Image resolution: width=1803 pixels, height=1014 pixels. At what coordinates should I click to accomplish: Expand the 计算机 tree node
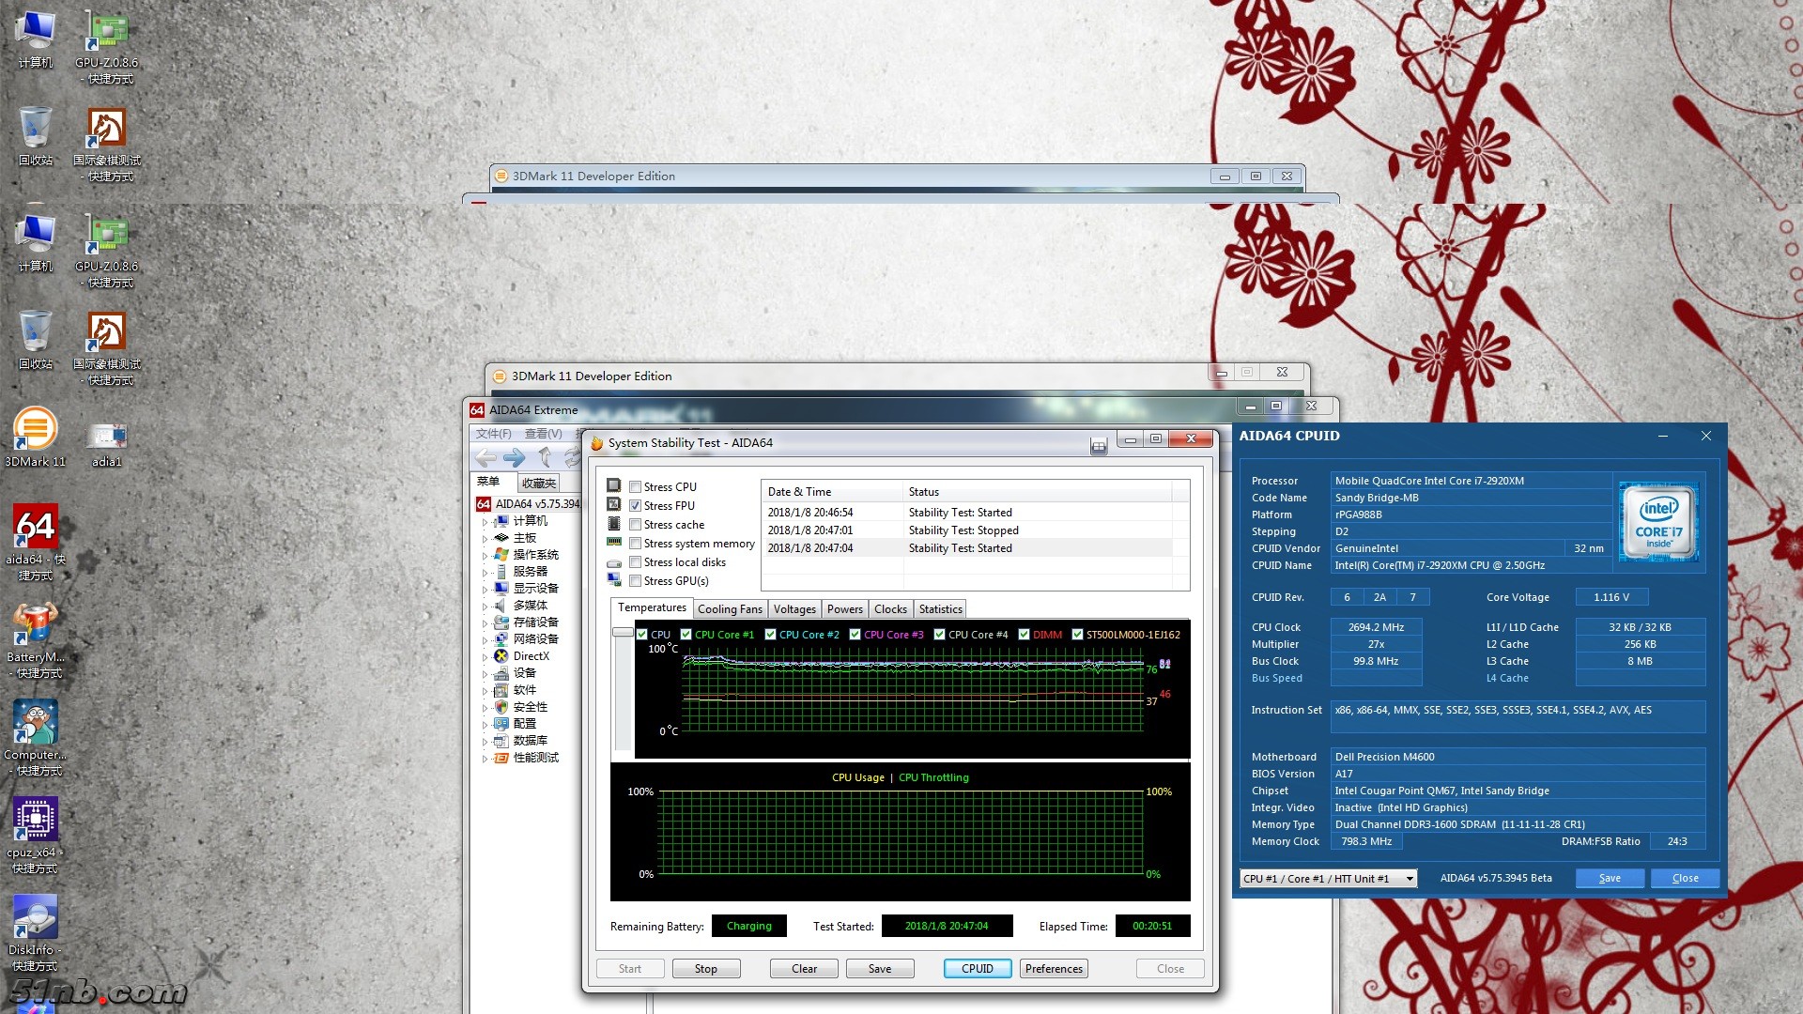coord(485,521)
